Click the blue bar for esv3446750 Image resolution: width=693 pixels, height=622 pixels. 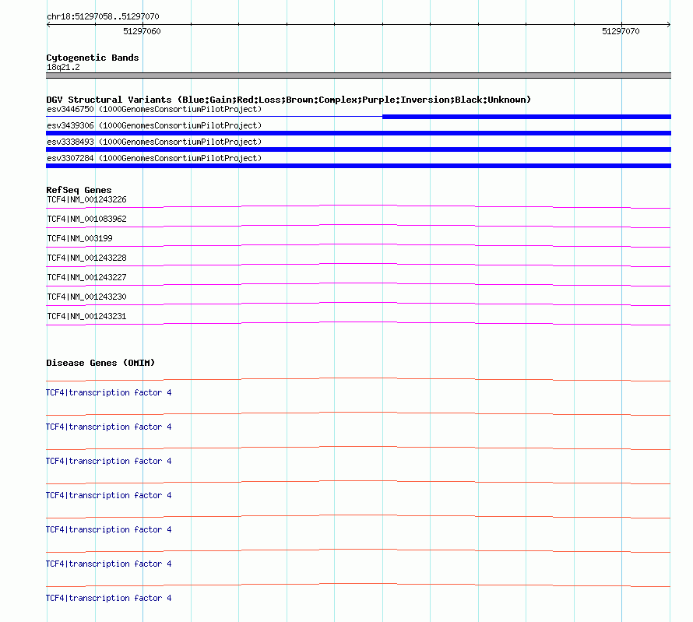[x=527, y=117]
